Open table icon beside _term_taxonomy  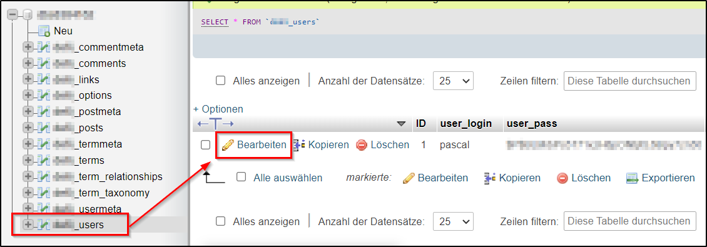(x=44, y=193)
